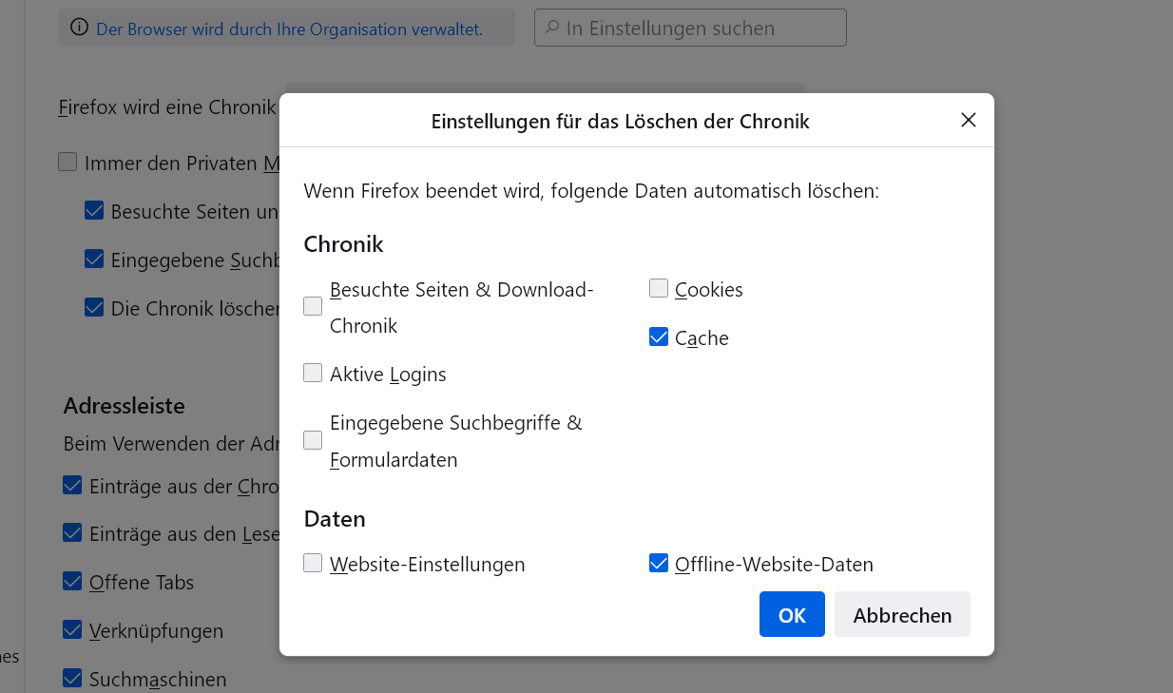Open the organisation management notice link
The image size is (1173, 693).
289,29
